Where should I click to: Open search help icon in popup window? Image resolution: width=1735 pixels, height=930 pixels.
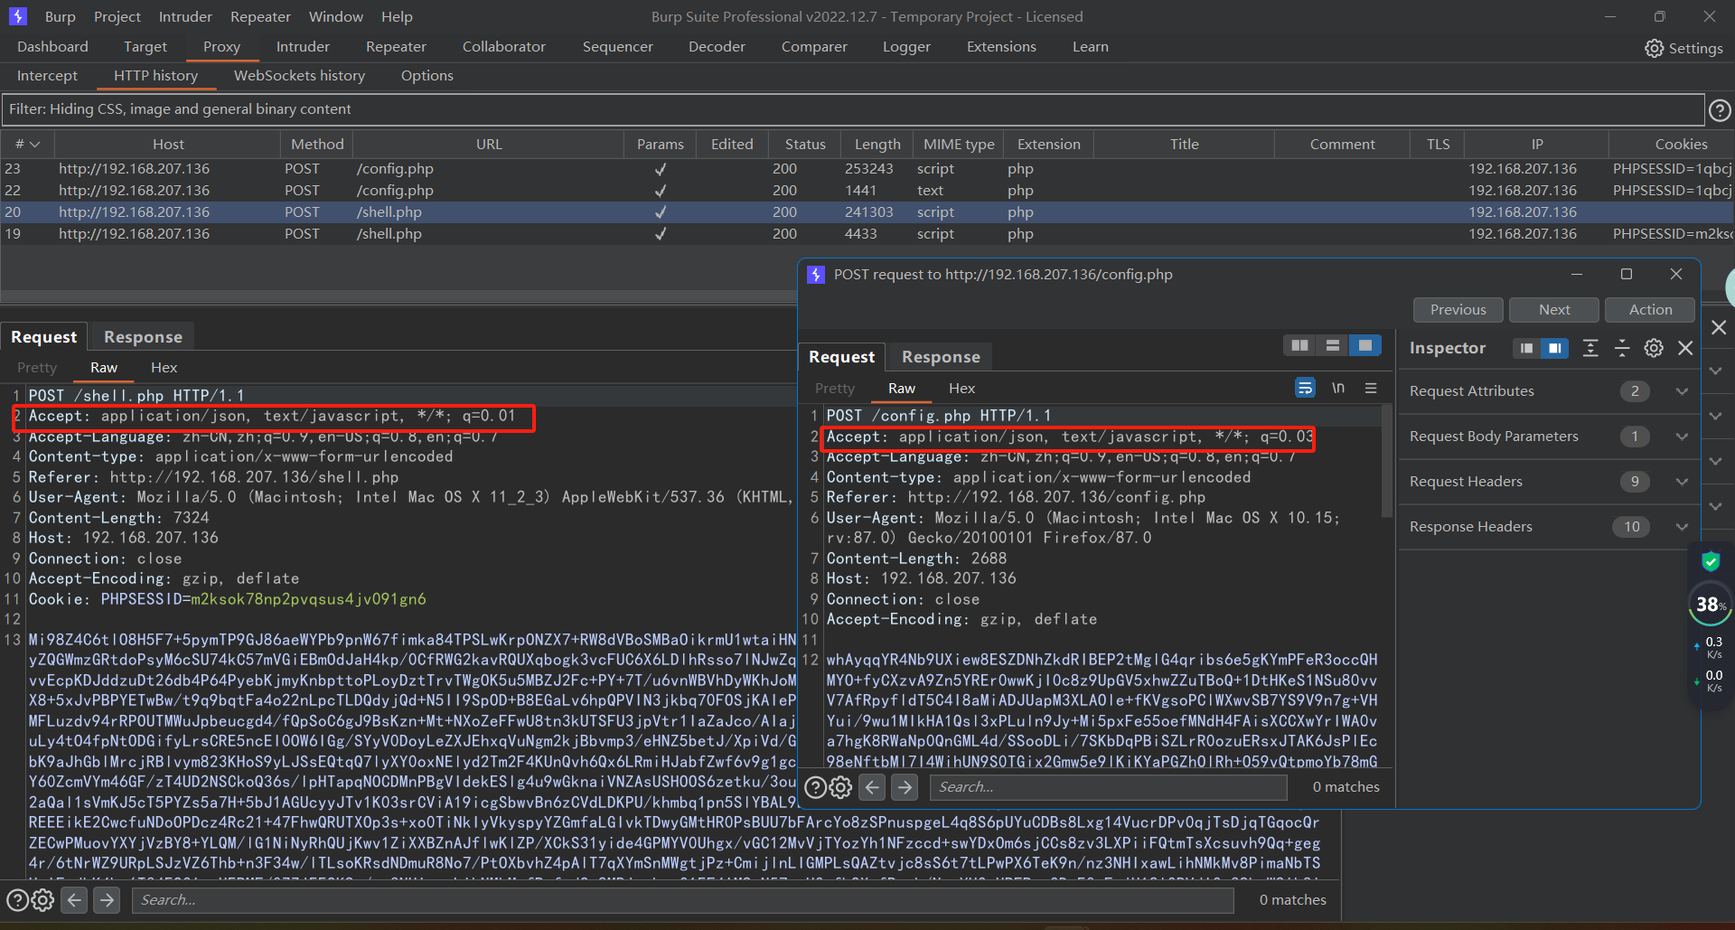coord(815,787)
